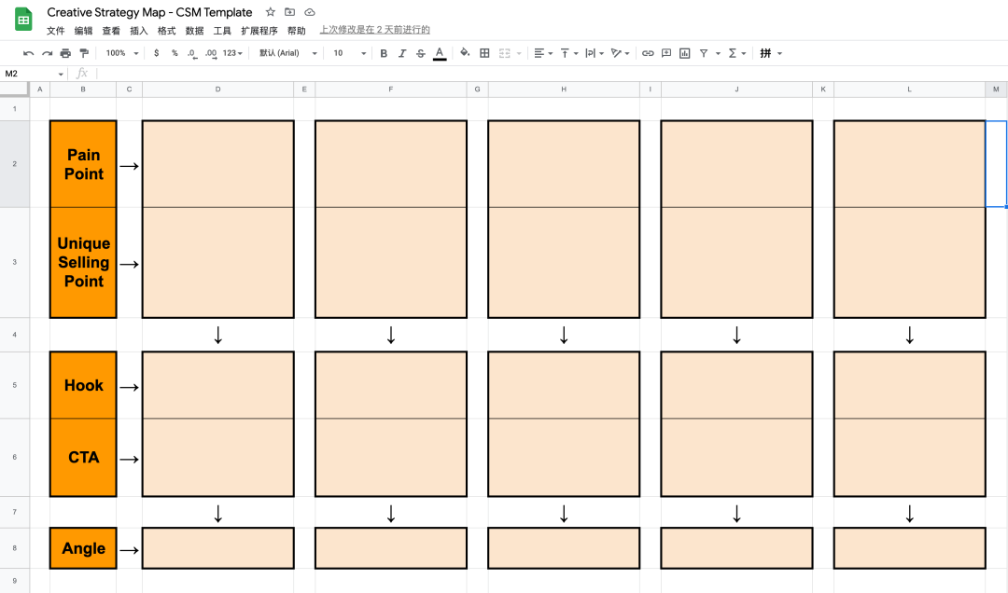Format as percent
Screen dimensions: 1008x593
point(175,53)
